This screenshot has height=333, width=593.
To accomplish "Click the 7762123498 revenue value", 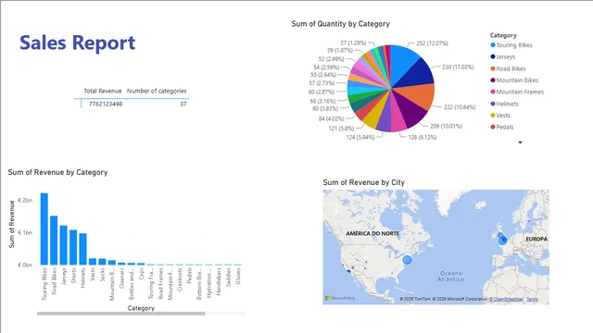I will coord(106,104).
